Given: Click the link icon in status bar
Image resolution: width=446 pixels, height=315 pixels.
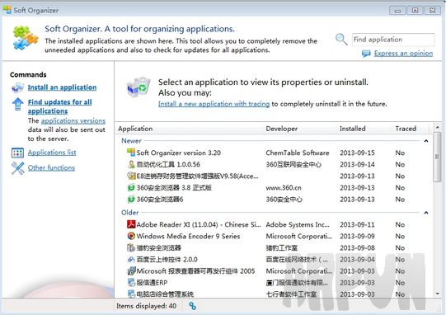Looking at the screenshot, I should [193, 306].
